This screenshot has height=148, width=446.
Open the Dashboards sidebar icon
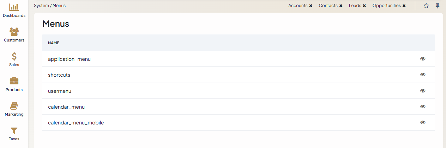coord(14,7)
